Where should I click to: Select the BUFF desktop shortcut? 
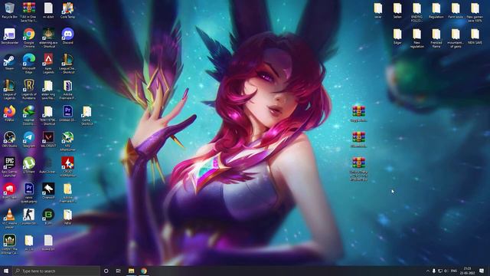click(x=48, y=217)
